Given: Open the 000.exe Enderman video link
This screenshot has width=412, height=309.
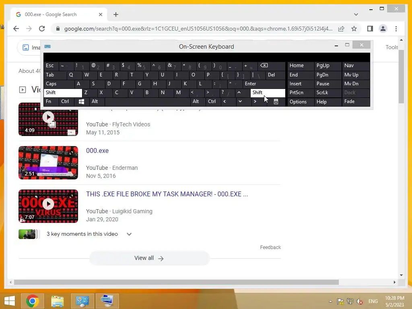Looking at the screenshot, I should click(x=97, y=150).
